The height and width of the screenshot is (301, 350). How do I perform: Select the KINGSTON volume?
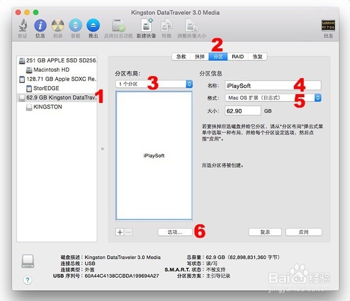click(x=57, y=107)
